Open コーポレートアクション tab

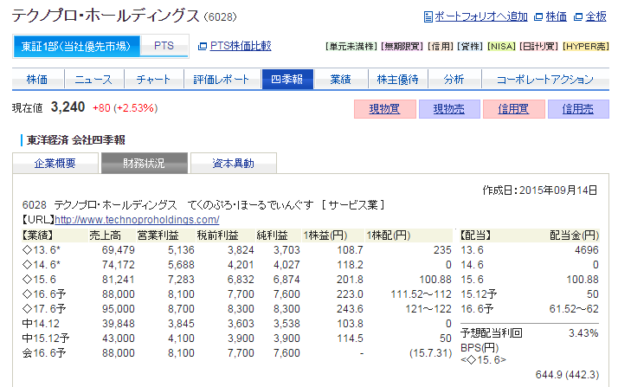(x=545, y=79)
